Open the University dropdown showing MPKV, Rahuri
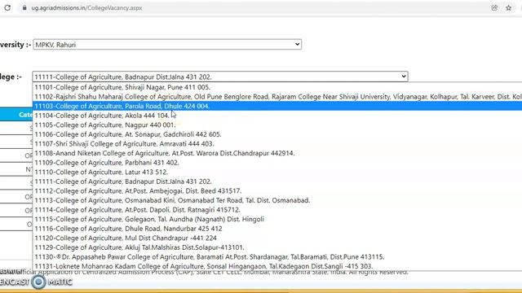Image resolution: width=522 pixels, height=293 pixels. [x=167, y=45]
